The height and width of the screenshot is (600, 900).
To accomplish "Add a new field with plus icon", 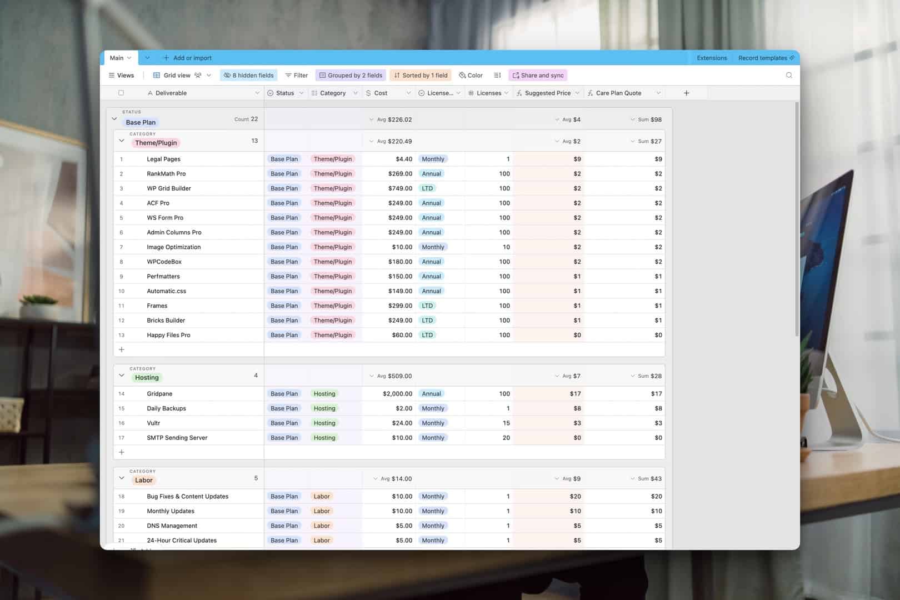I will click(686, 93).
